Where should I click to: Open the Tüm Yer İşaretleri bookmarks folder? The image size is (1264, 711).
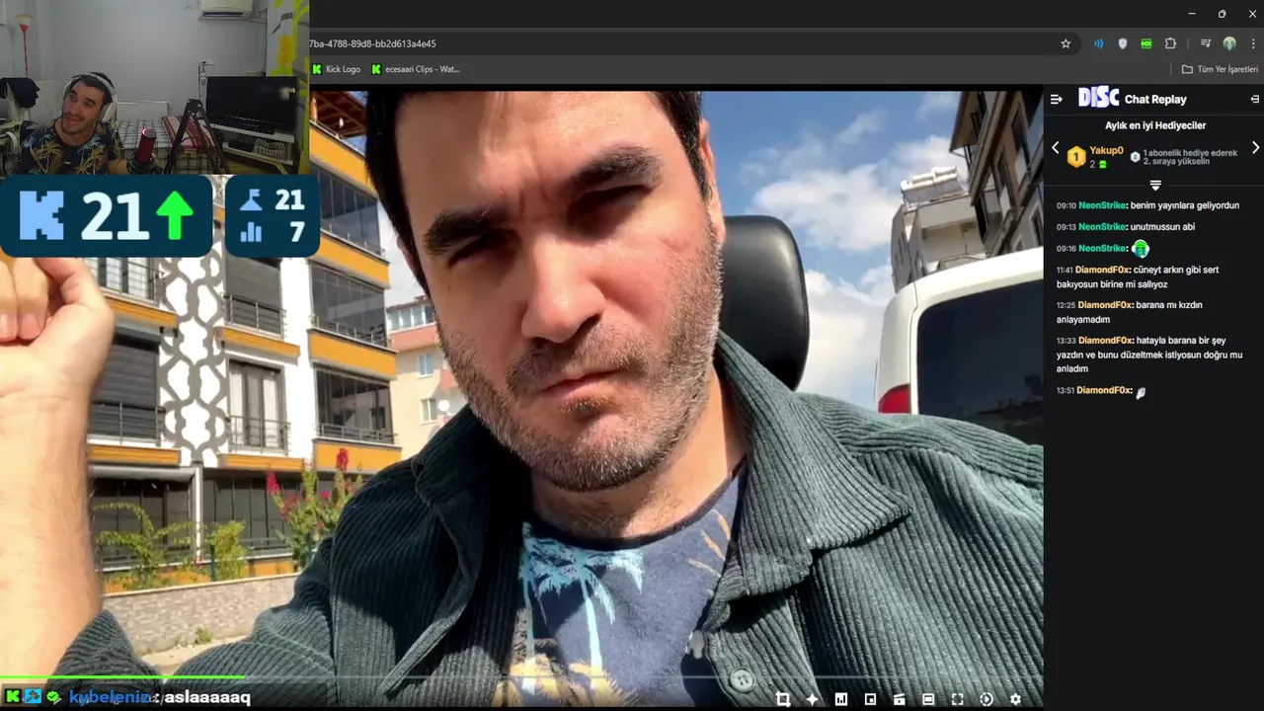(1220, 69)
